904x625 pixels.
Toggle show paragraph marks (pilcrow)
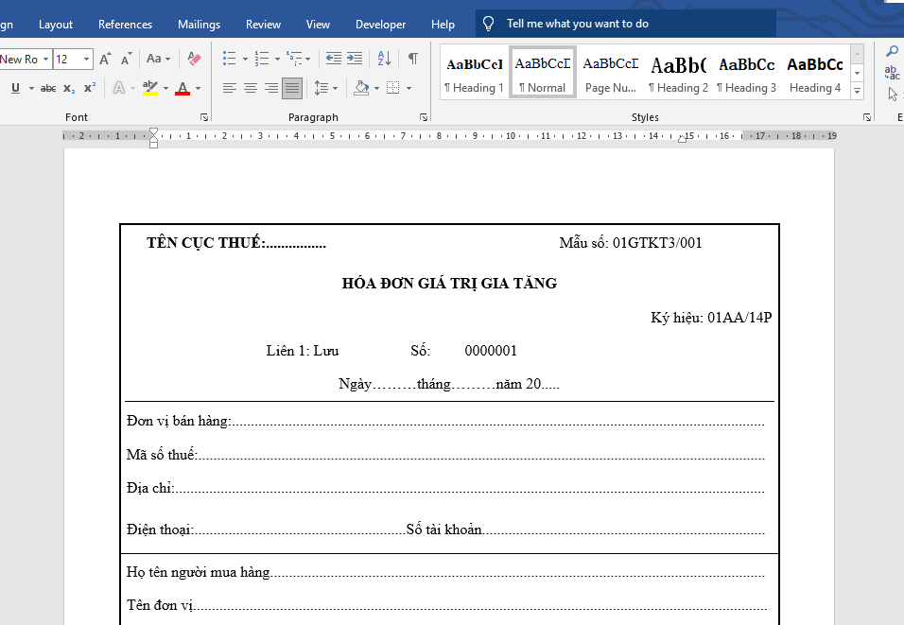pyautogui.click(x=412, y=59)
